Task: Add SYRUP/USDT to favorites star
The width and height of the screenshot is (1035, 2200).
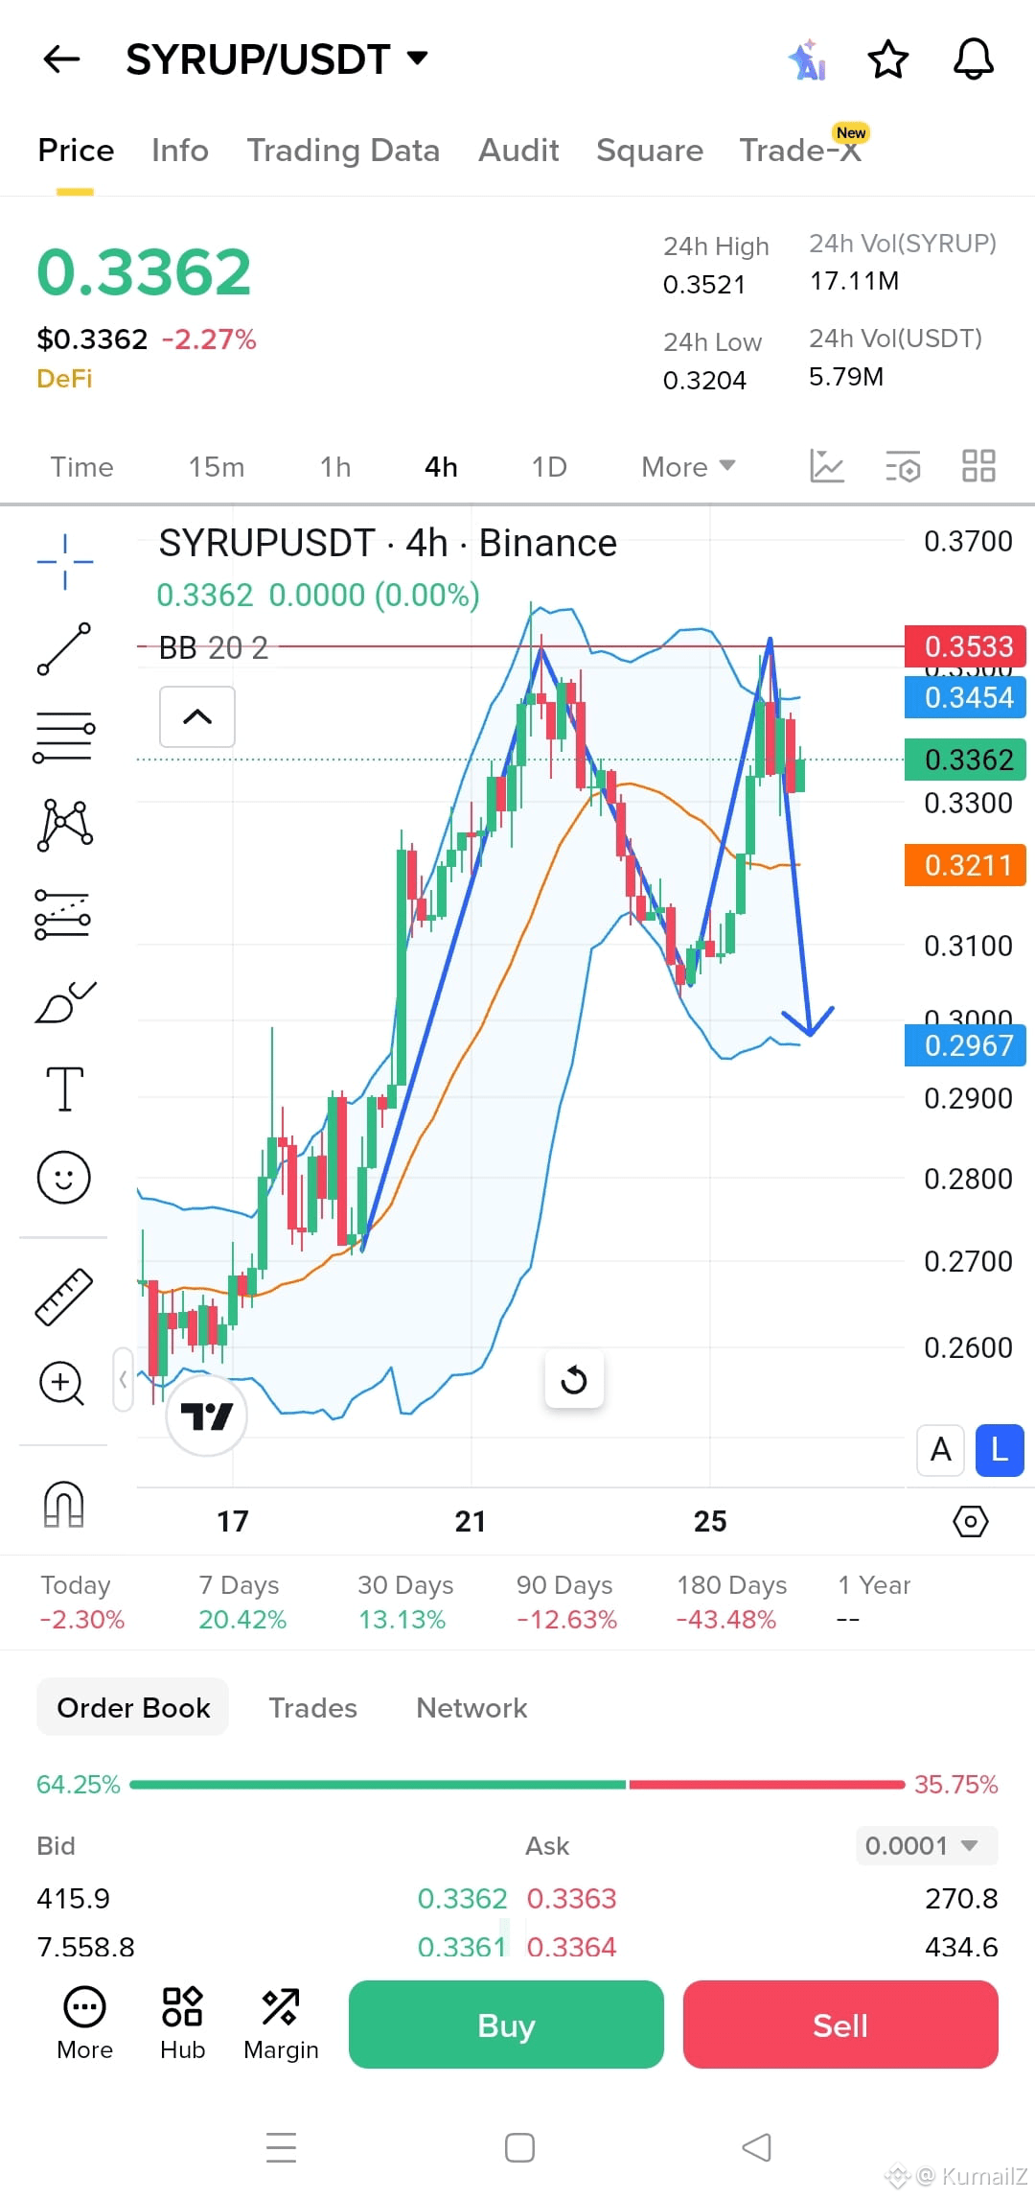Action: pos(887,59)
